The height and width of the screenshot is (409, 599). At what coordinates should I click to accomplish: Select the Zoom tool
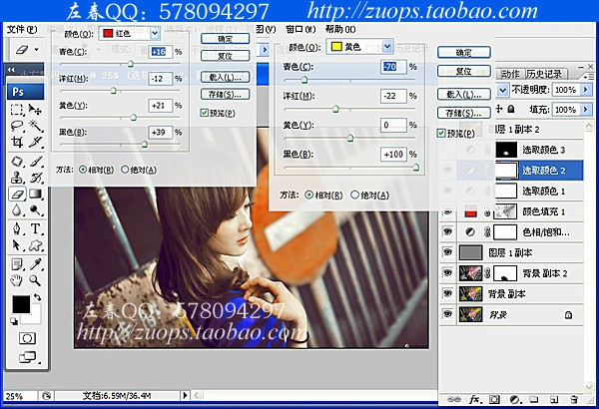click(x=36, y=280)
